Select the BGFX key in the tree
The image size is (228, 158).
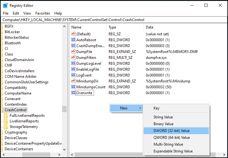click(x=9, y=26)
